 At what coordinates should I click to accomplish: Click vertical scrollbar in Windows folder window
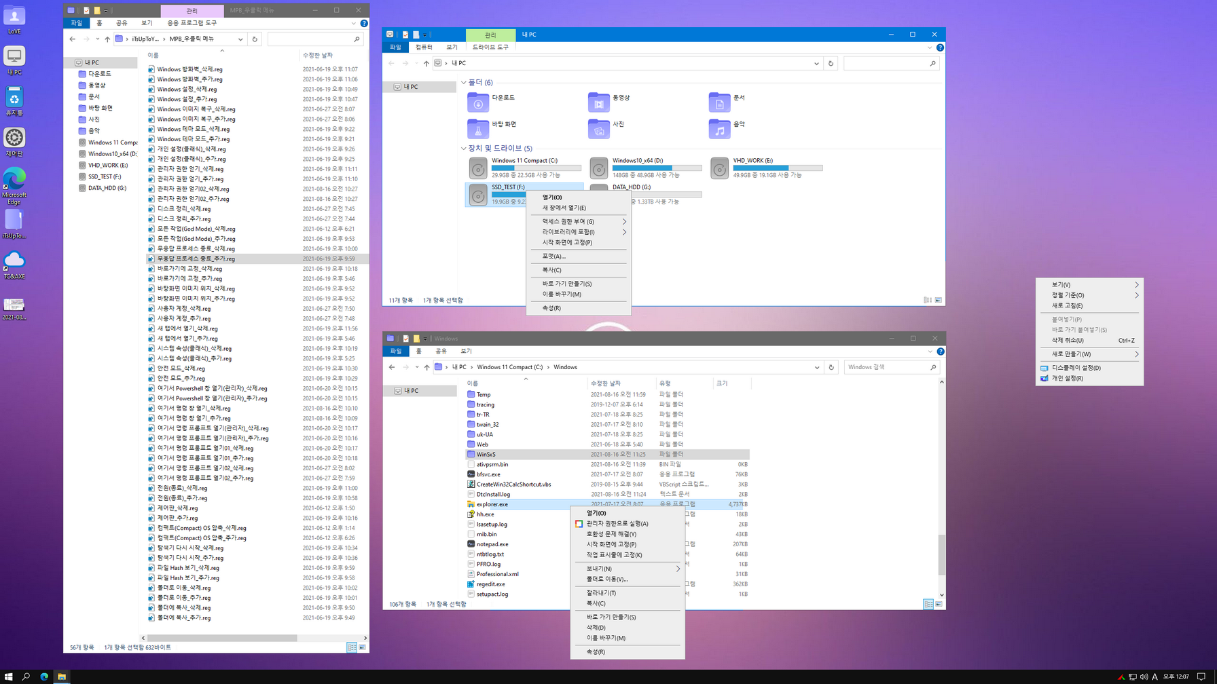pyautogui.click(x=941, y=554)
